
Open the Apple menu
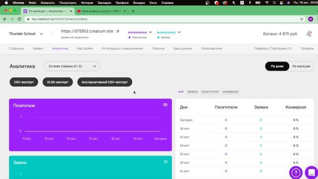tap(6, 3)
